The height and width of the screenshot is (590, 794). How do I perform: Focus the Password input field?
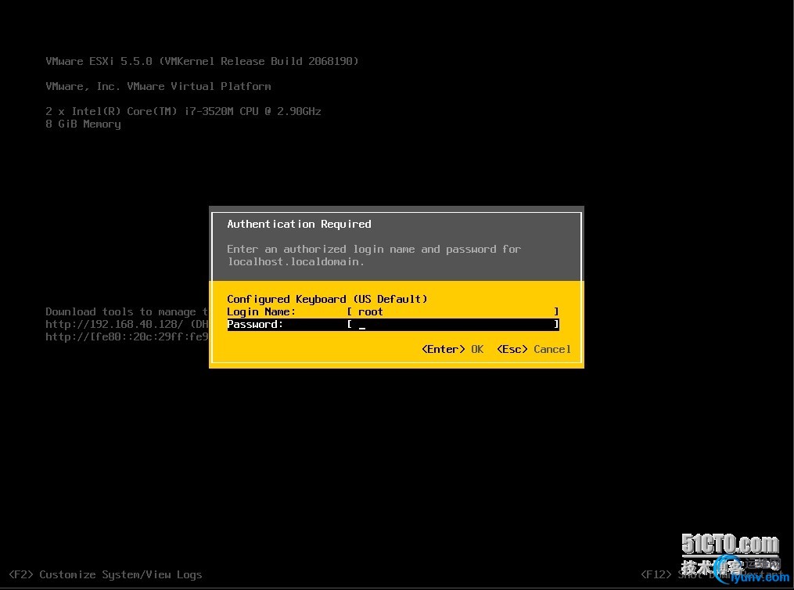tap(453, 325)
